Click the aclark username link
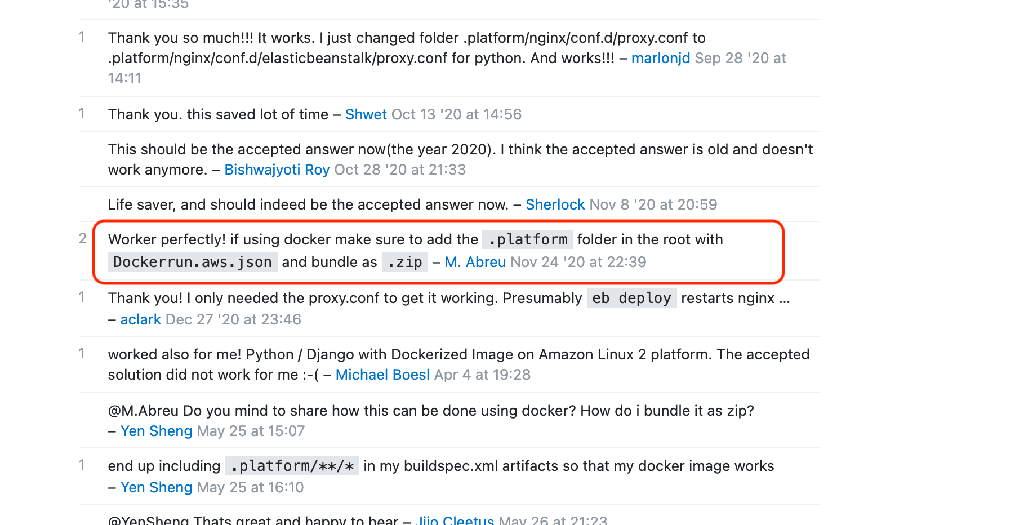 (140, 319)
